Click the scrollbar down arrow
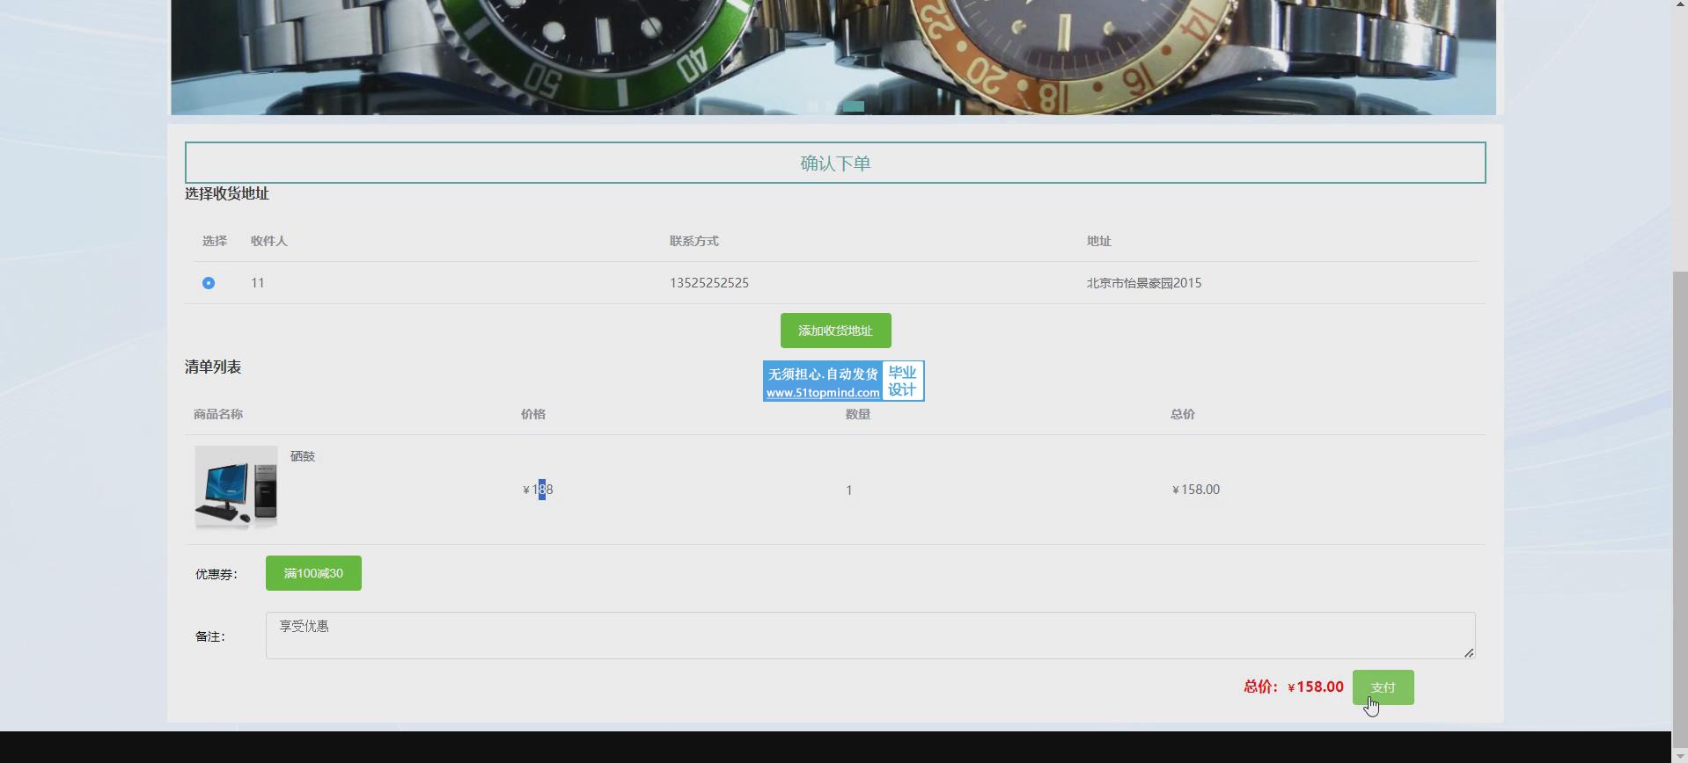Image resolution: width=1688 pixels, height=763 pixels. click(1679, 756)
